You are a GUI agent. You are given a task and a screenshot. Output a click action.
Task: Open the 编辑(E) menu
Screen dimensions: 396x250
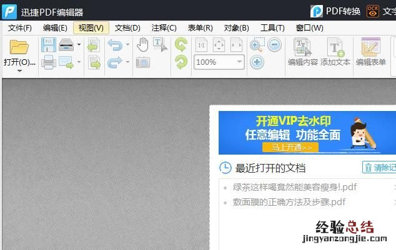pyautogui.click(x=55, y=27)
